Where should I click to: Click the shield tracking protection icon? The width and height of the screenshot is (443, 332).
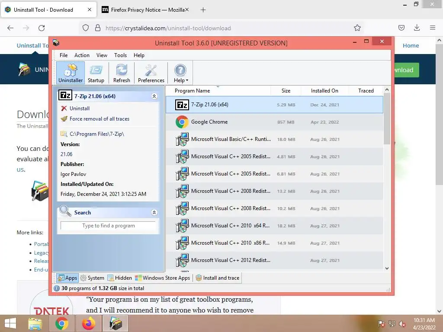click(x=86, y=28)
